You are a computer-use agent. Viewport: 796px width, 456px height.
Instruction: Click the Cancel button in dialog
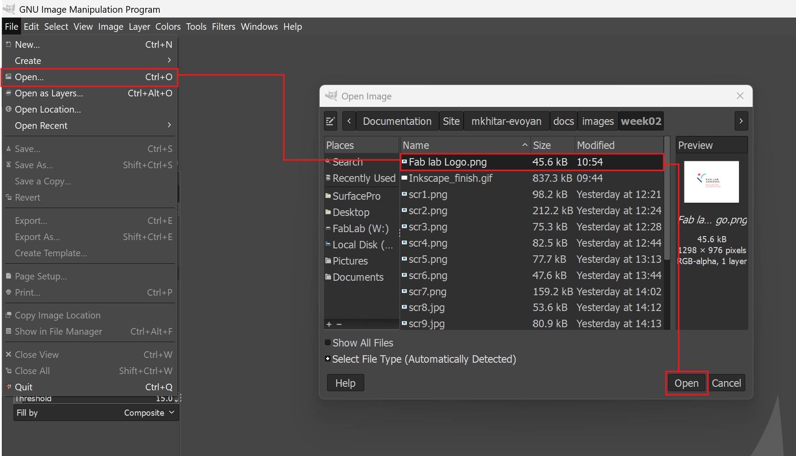[726, 383]
